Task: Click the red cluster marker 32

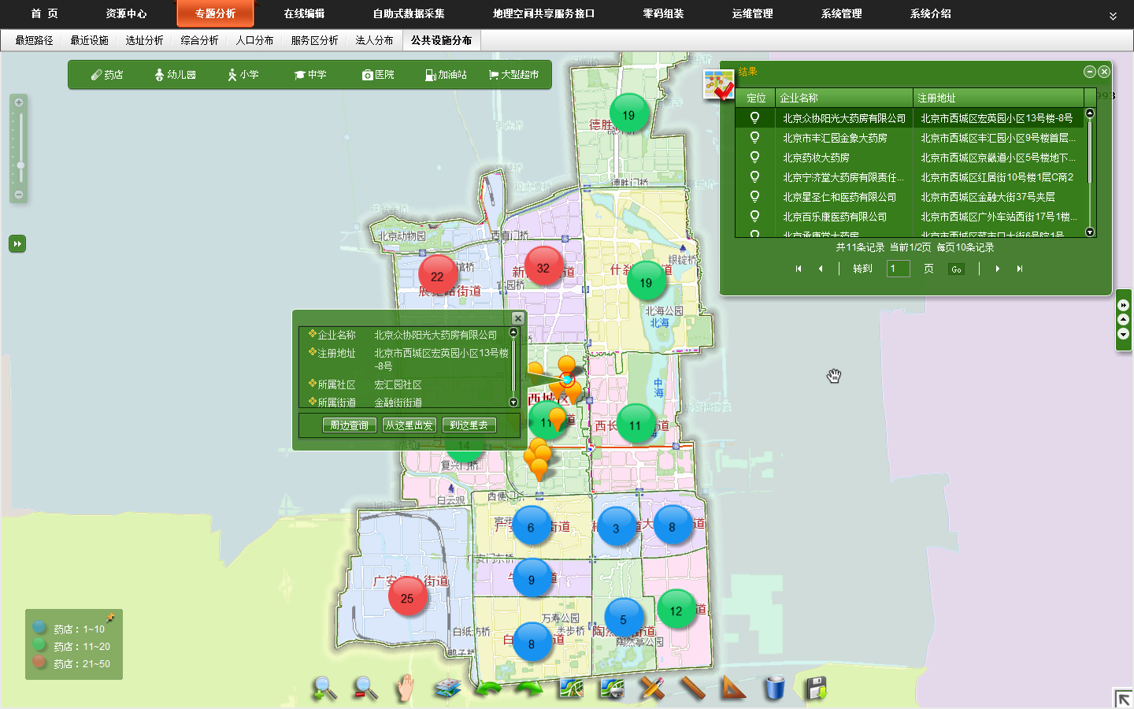Action: click(x=543, y=267)
